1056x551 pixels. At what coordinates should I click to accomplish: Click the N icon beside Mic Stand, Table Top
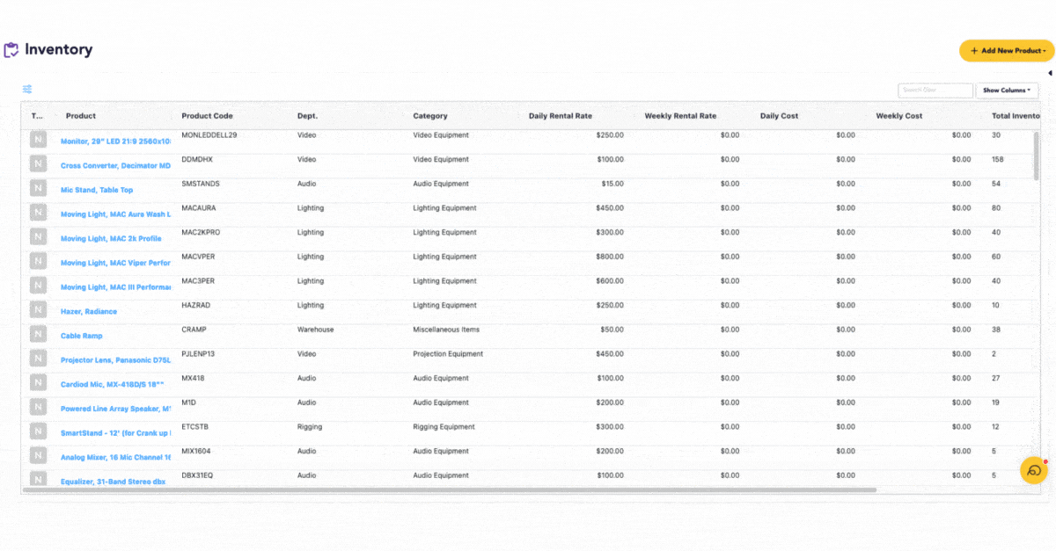[39, 188]
